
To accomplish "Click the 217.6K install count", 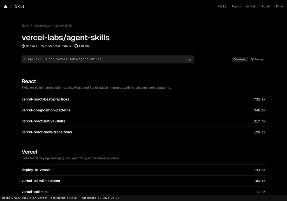I will point(260,121).
